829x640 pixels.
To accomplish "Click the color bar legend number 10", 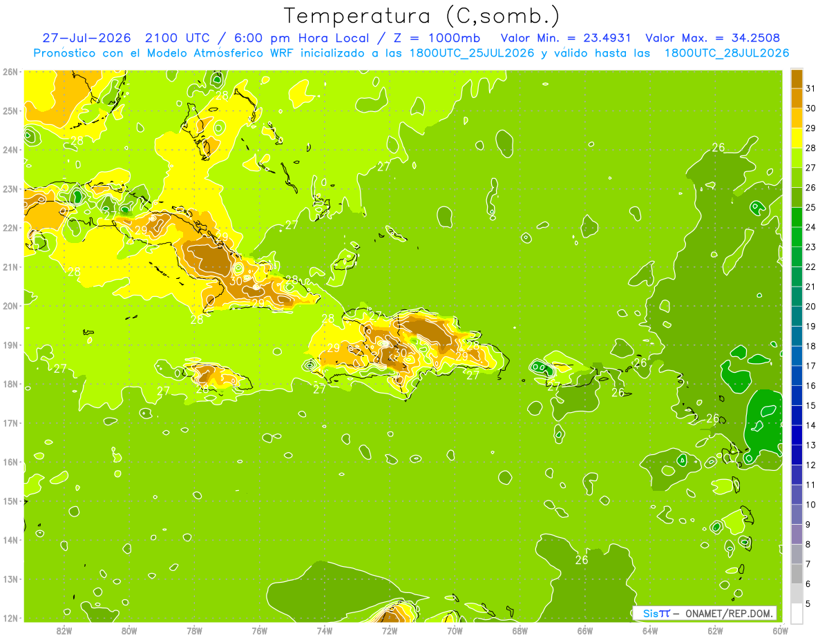I will pyautogui.click(x=810, y=505).
